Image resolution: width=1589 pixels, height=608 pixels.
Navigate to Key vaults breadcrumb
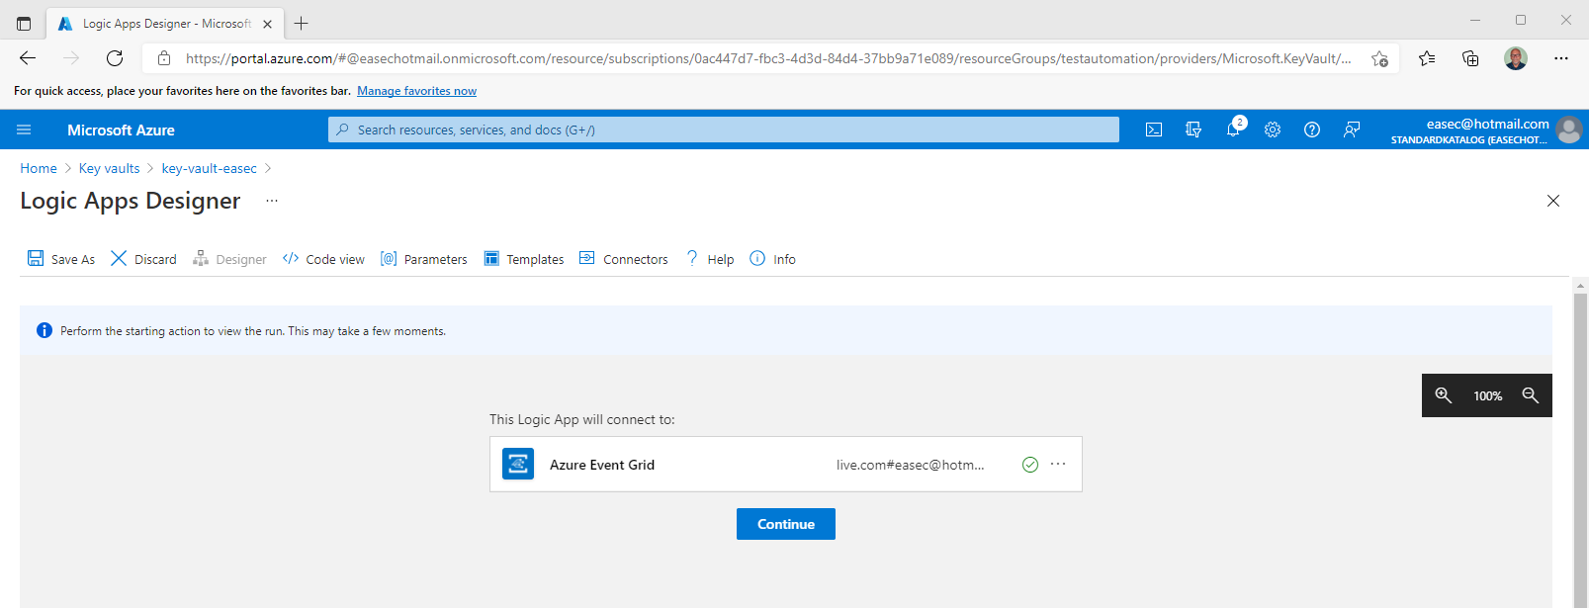pyautogui.click(x=109, y=168)
